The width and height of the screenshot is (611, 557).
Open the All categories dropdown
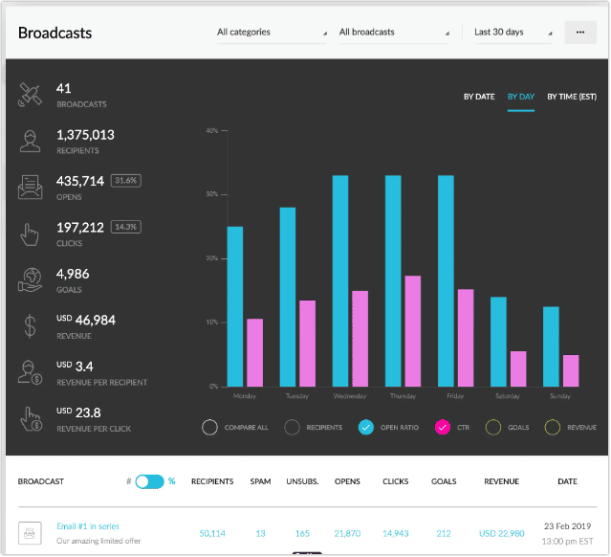[272, 33]
